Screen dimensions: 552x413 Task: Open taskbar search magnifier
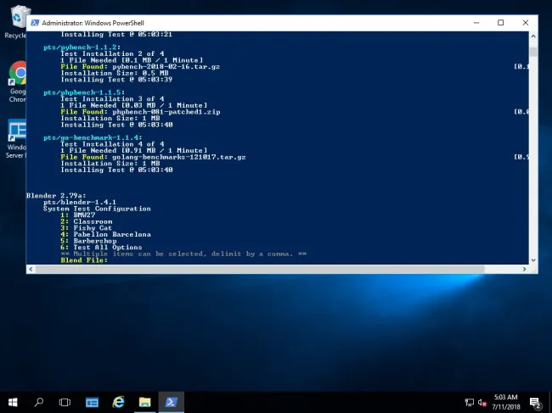coord(39,402)
